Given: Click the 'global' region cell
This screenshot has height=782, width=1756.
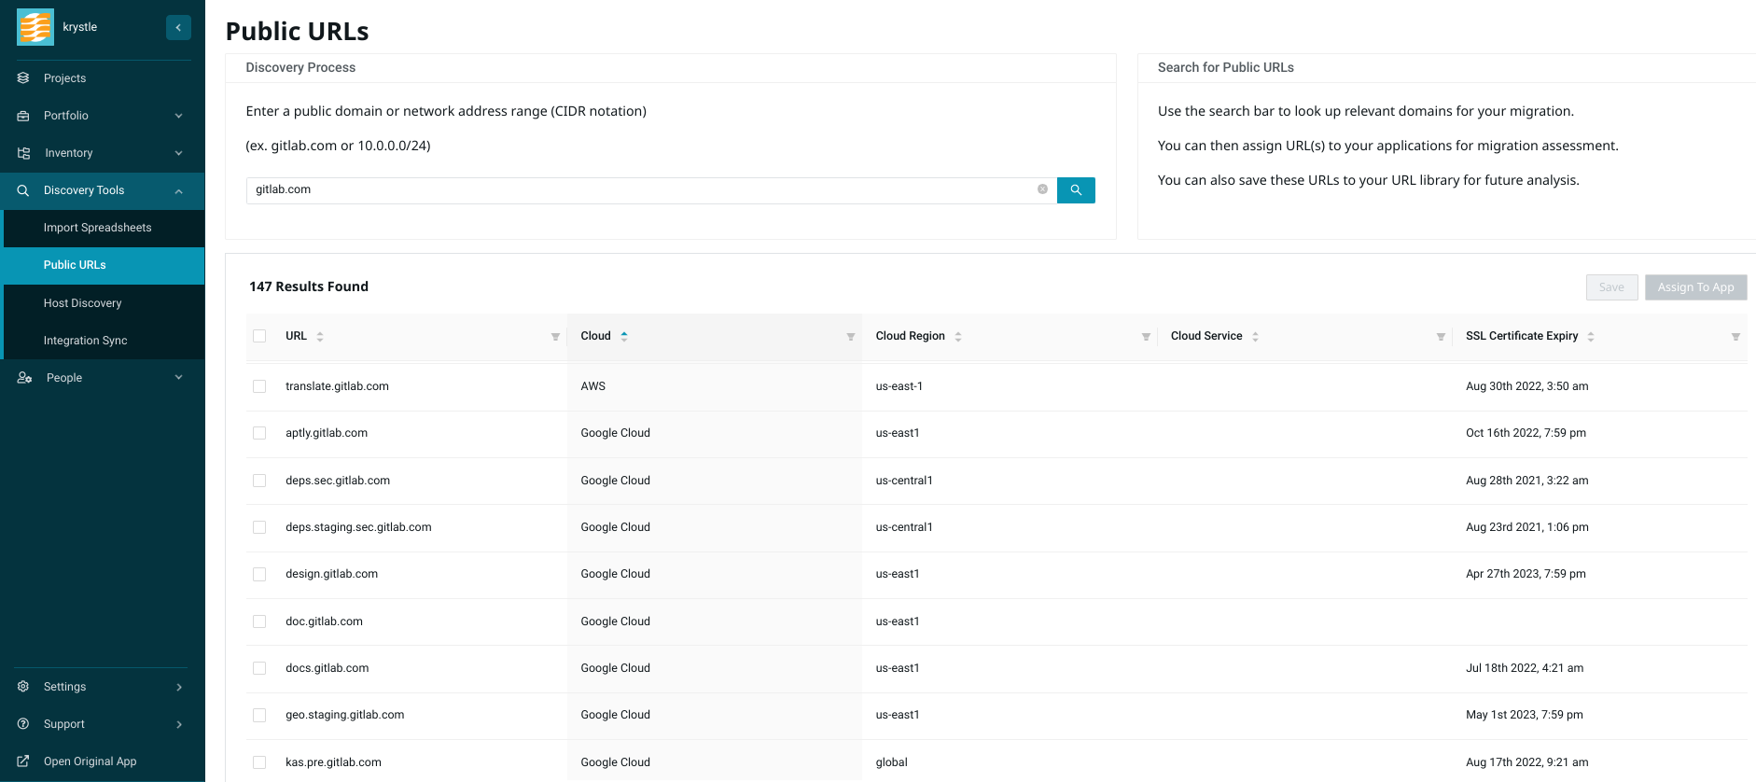Looking at the screenshot, I should [891, 762].
